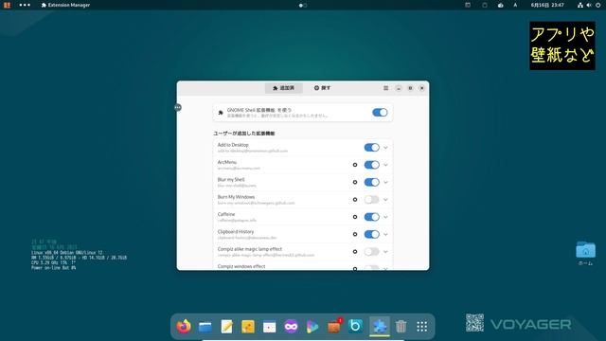This screenshot has width=606, height=341.
Task: Open ArcMenu extension settings gear
Action: coord(355,165)
